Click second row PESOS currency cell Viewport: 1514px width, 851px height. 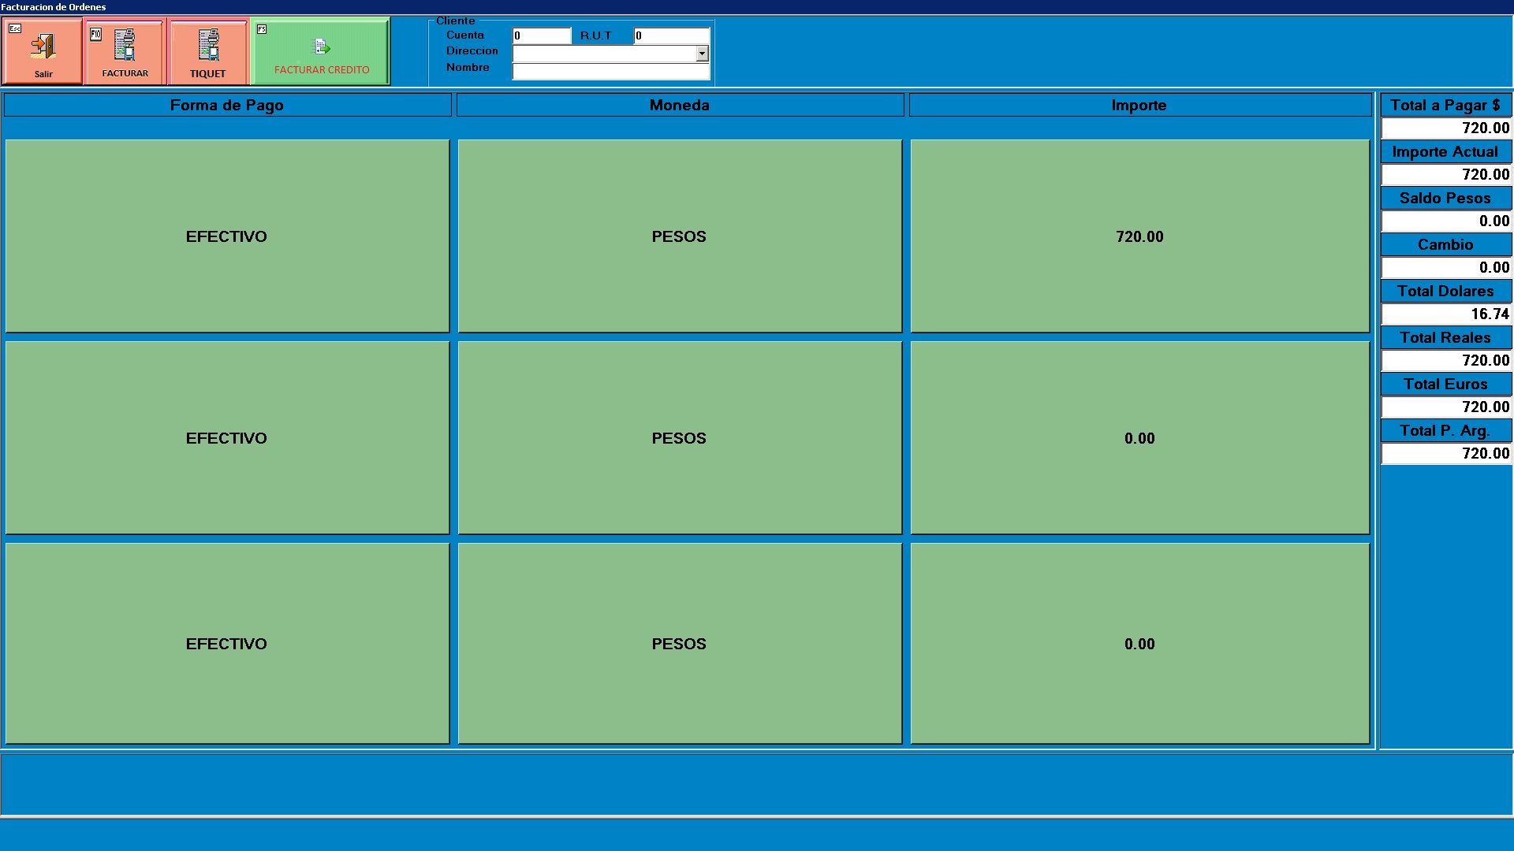pyautogui.click(x=680, y=438)
